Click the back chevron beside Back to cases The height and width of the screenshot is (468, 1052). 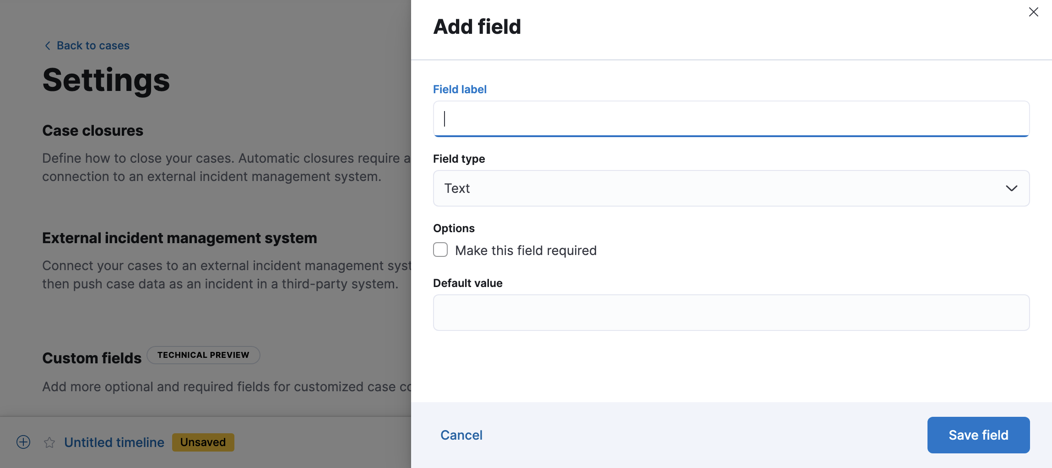pos(48,45)
